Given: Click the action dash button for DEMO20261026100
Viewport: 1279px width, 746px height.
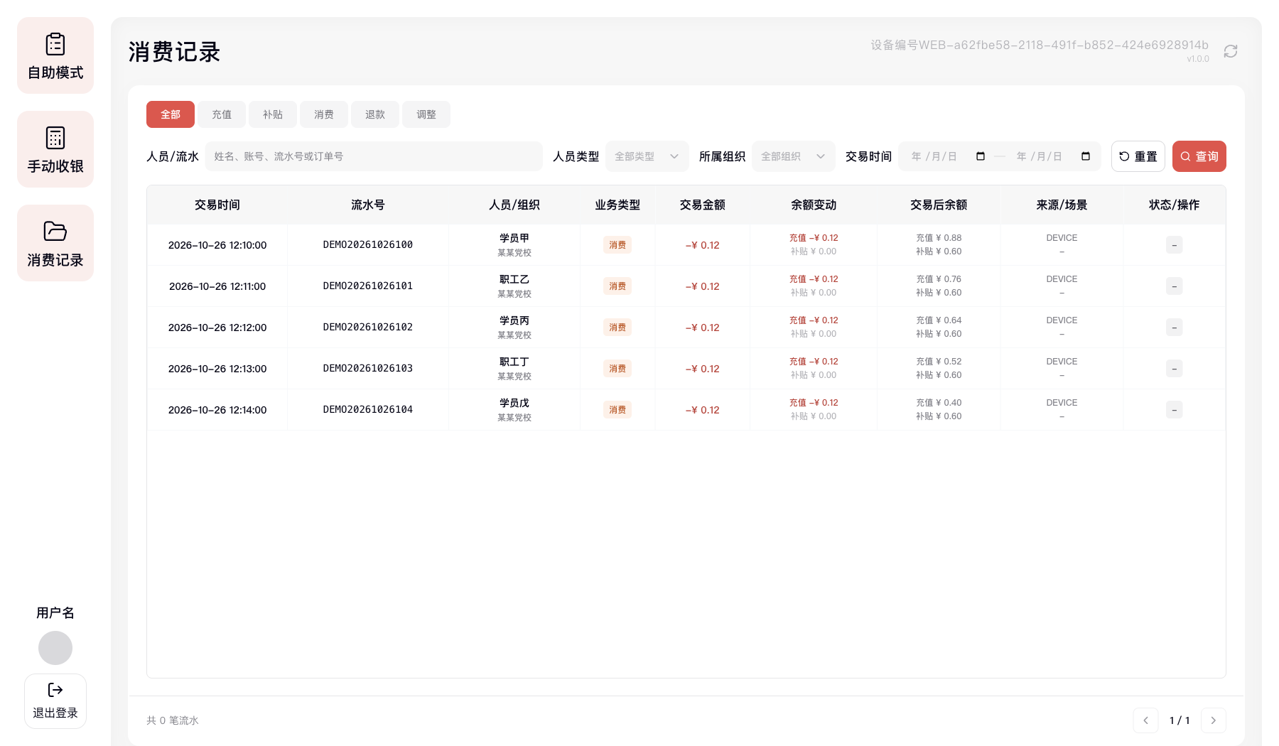Looking at the screenshot, I should coord(1175,245).
